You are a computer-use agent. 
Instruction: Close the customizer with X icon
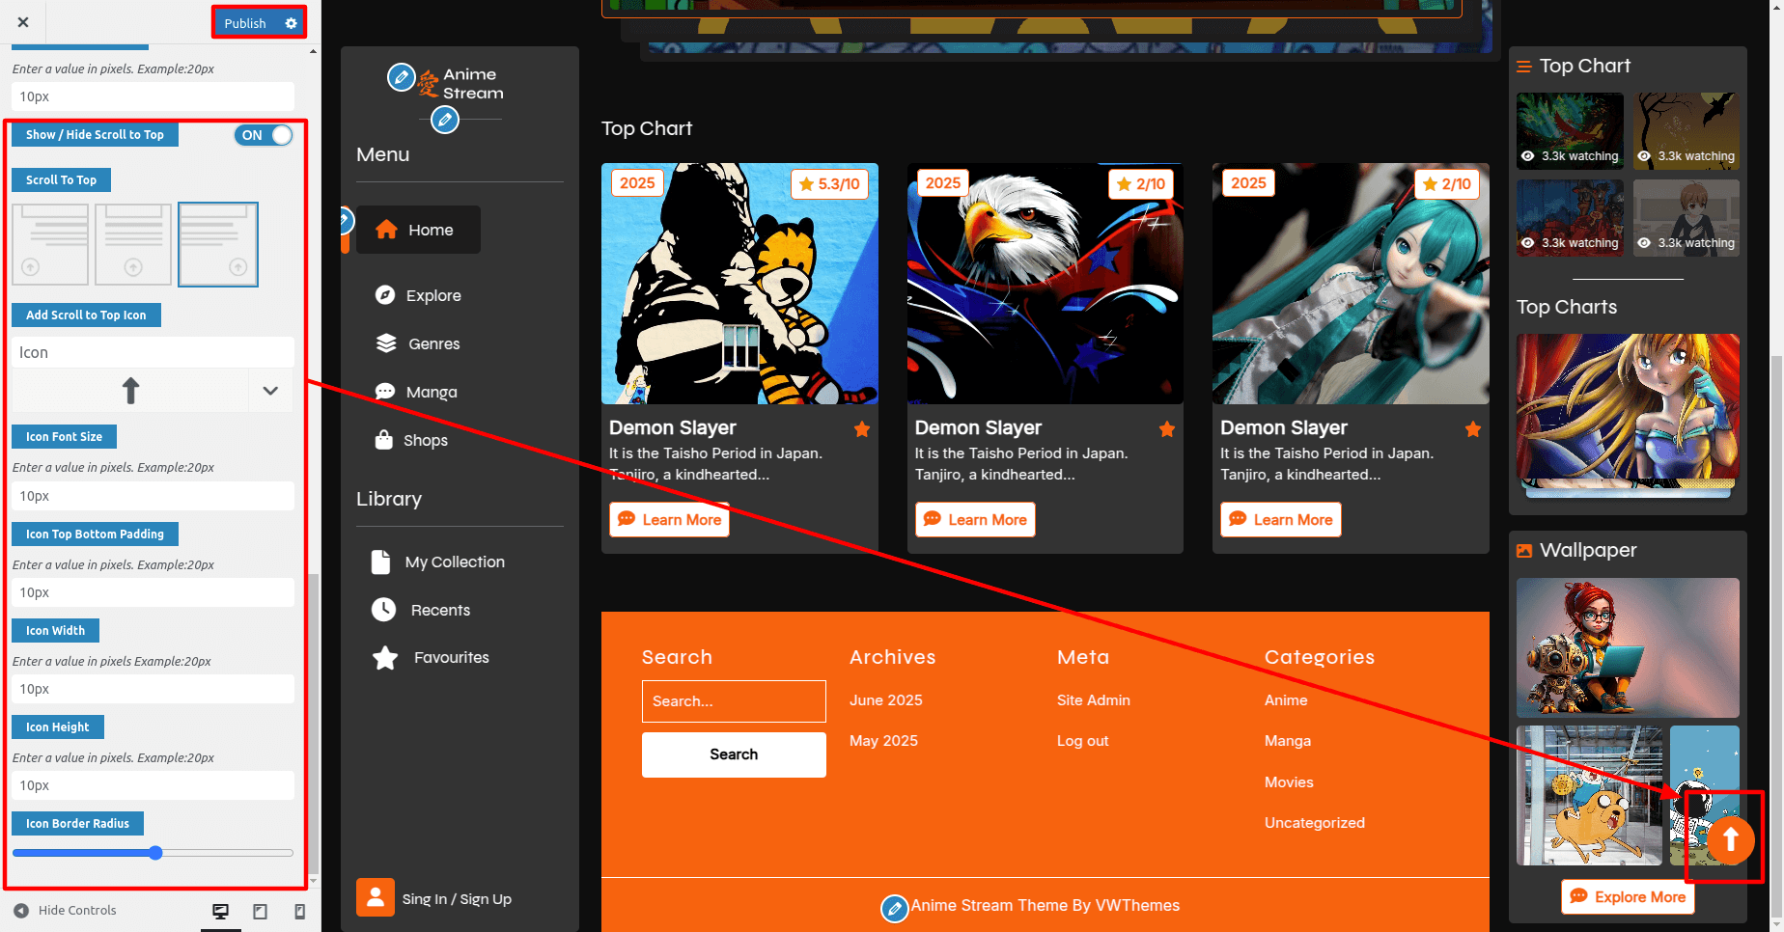[23, 22]
